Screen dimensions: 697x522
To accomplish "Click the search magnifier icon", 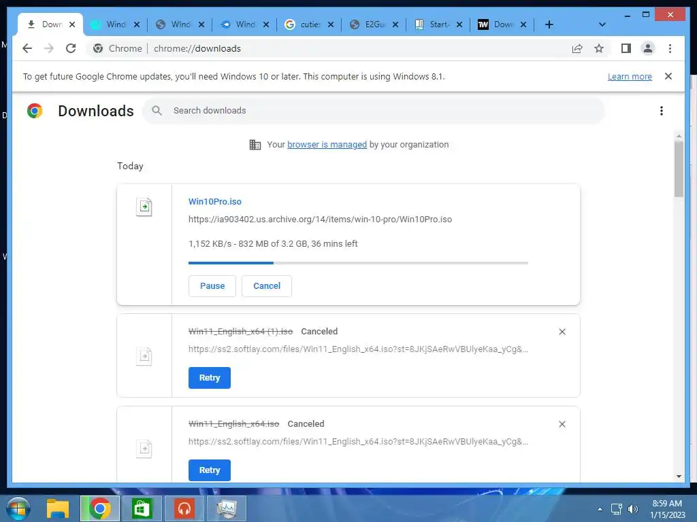I will tap(157, 111).
